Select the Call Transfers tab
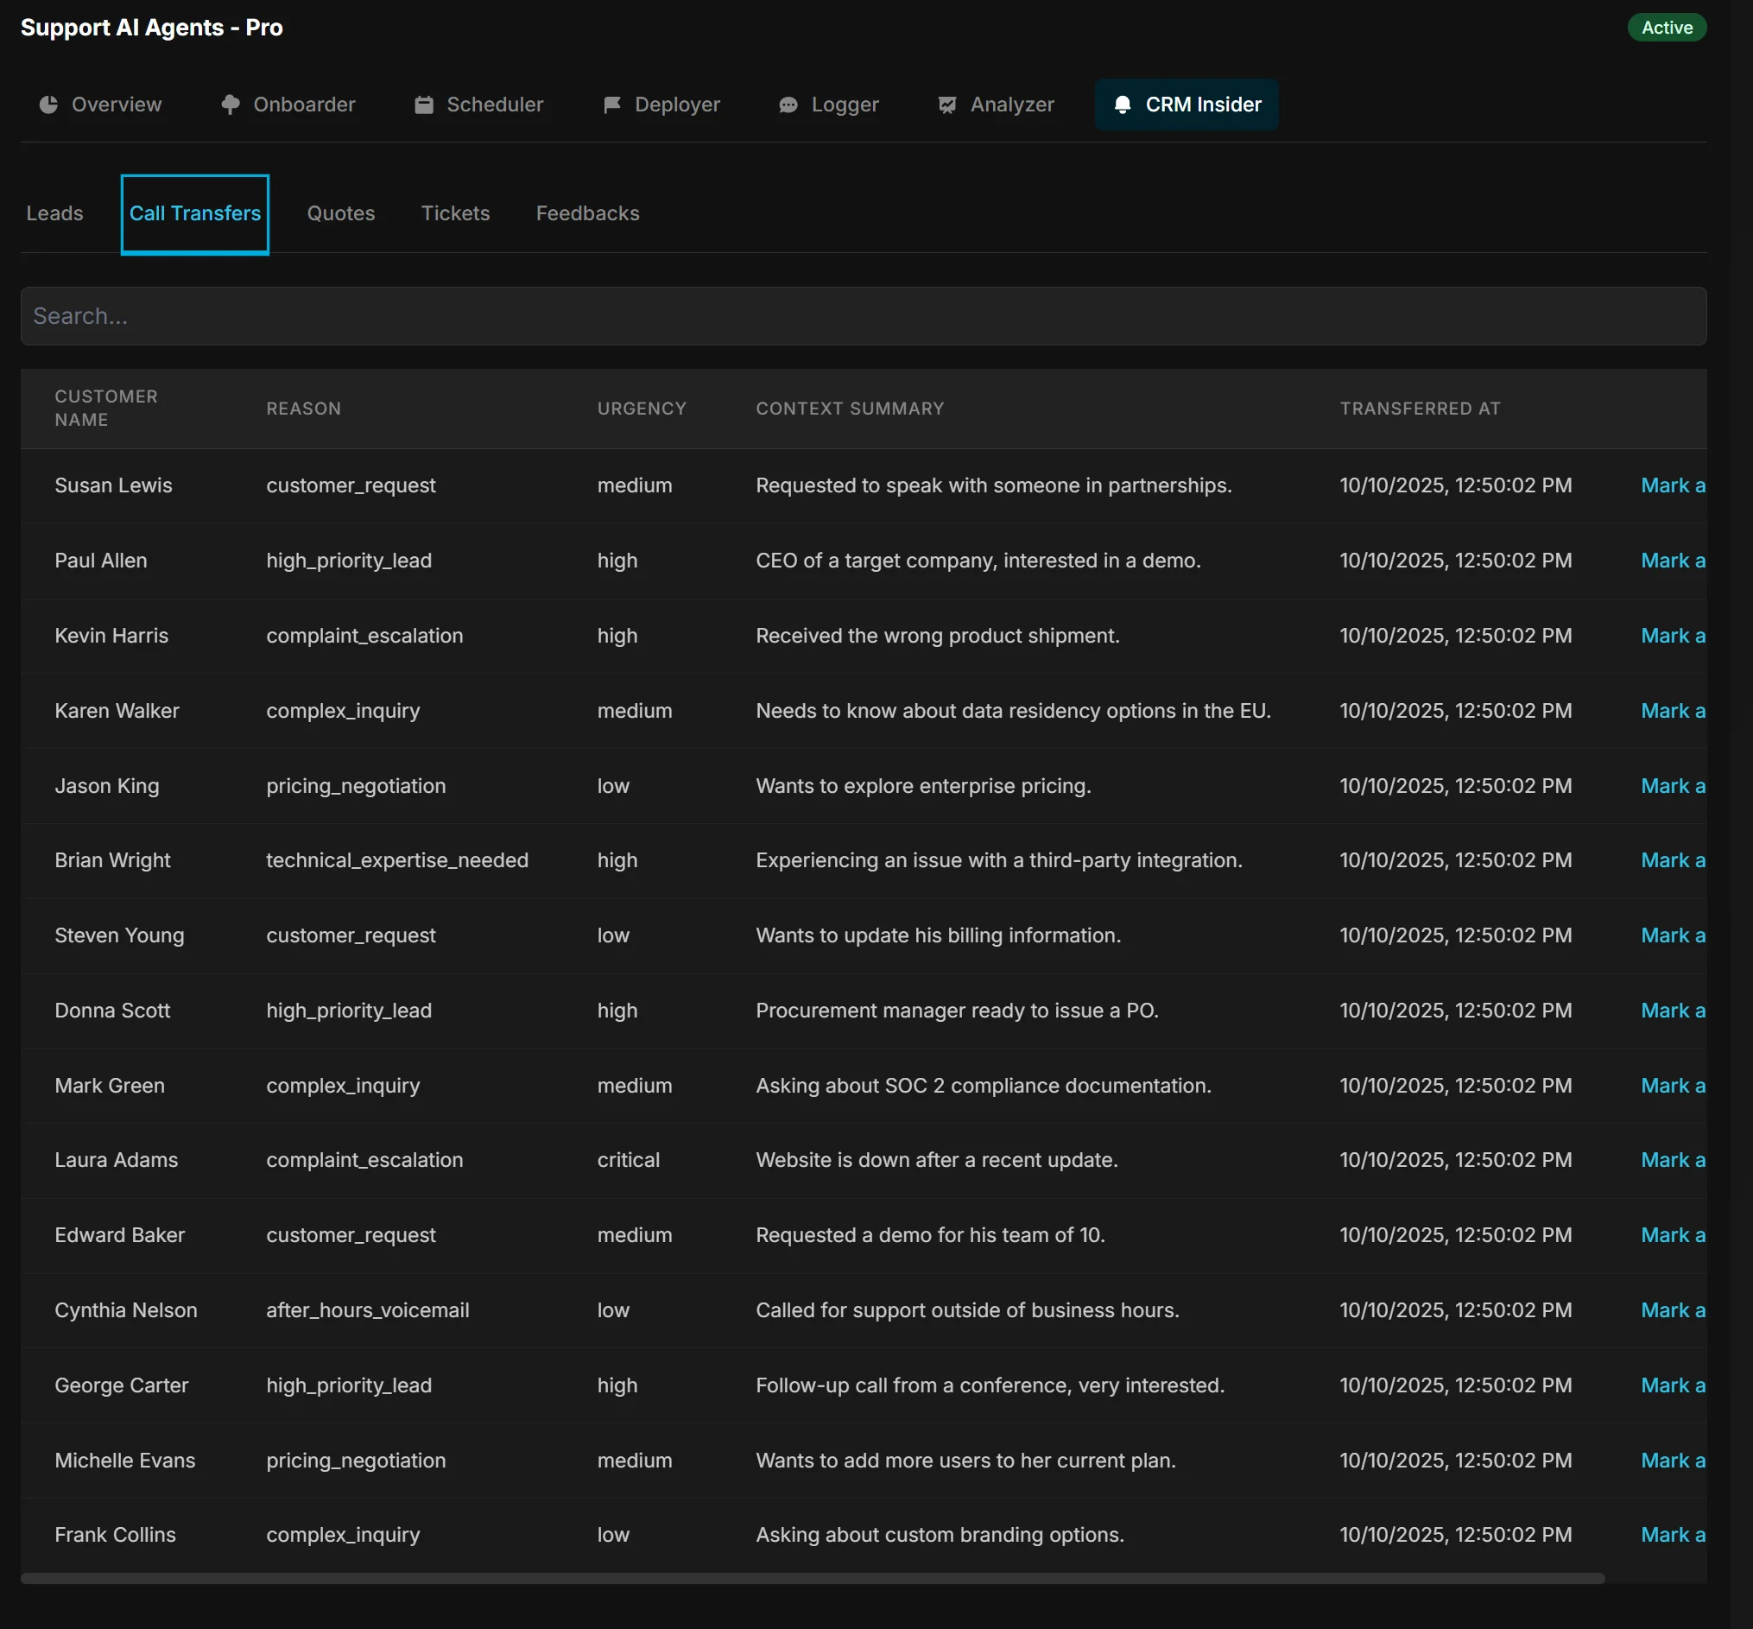This screenshot has width=1753, height=1629. point(195,213)
